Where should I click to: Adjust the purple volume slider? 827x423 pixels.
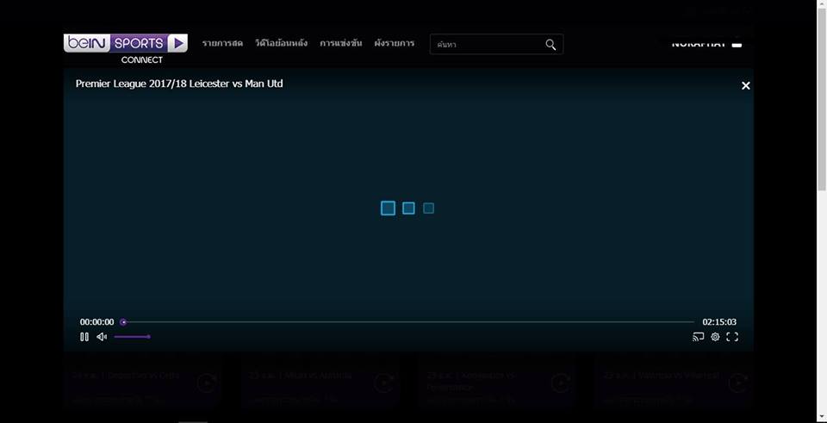[x=133, y=337]
